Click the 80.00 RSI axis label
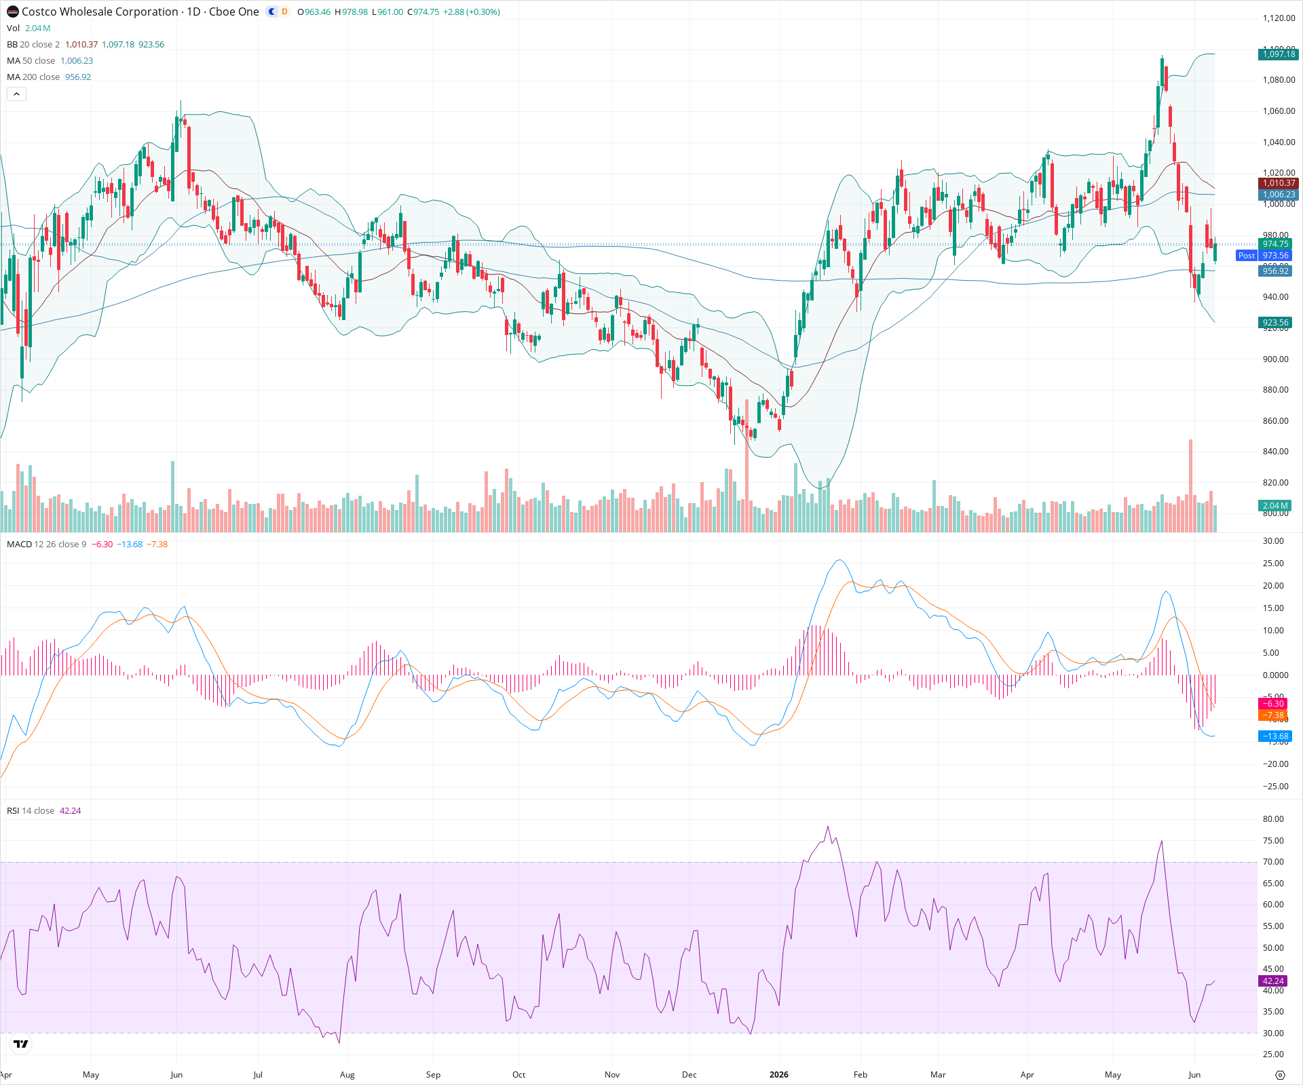The image size is (1303, 1085). (x=1273, y=819)
